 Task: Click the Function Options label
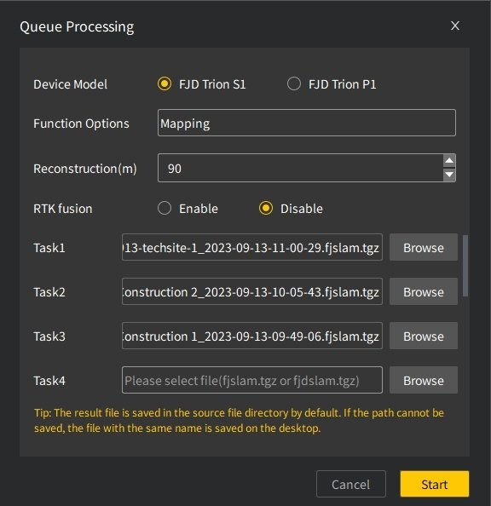point(81,124)
